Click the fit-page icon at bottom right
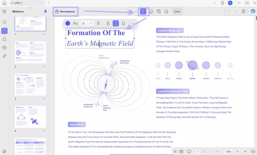This screenshot has width=257, height=155. (253, 151)
